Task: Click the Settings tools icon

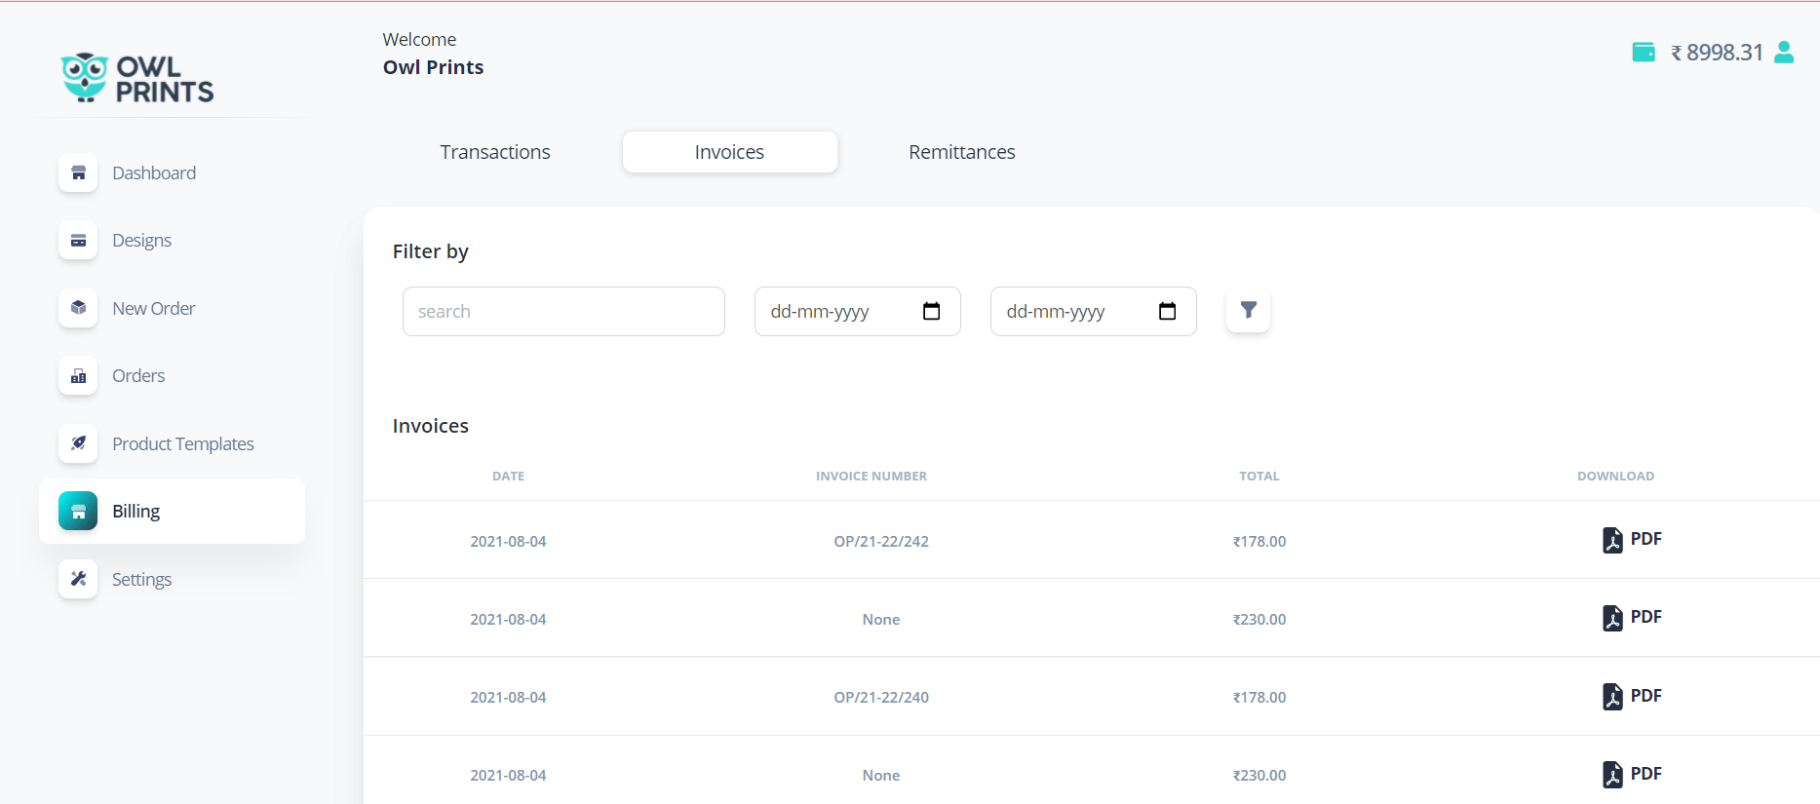Action: click(78, 579)
